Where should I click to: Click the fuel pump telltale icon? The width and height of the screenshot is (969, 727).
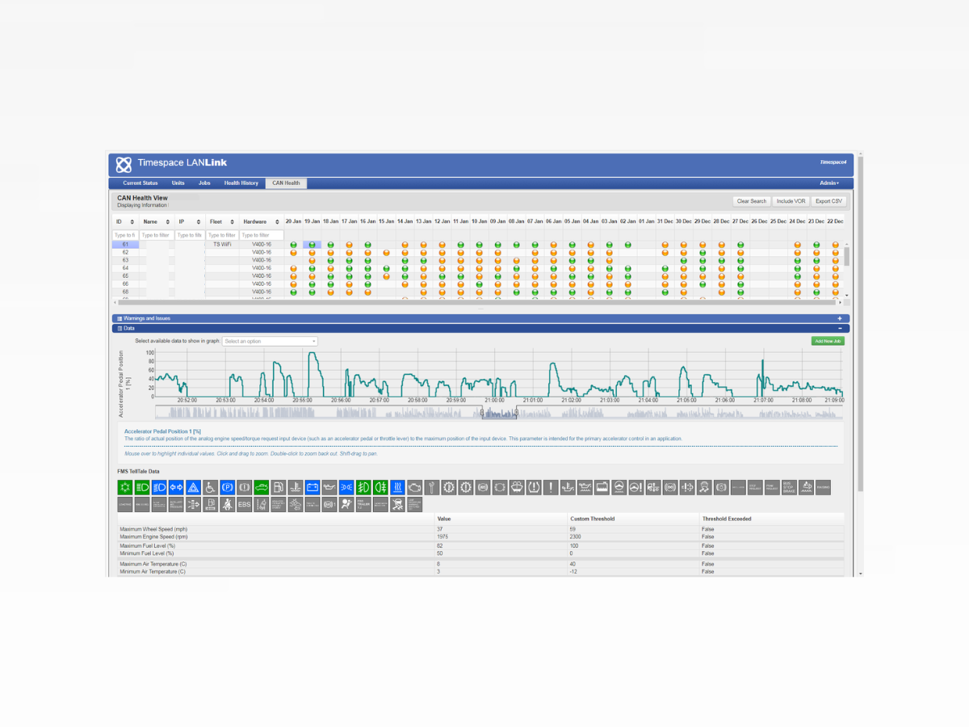click(279, 487)
